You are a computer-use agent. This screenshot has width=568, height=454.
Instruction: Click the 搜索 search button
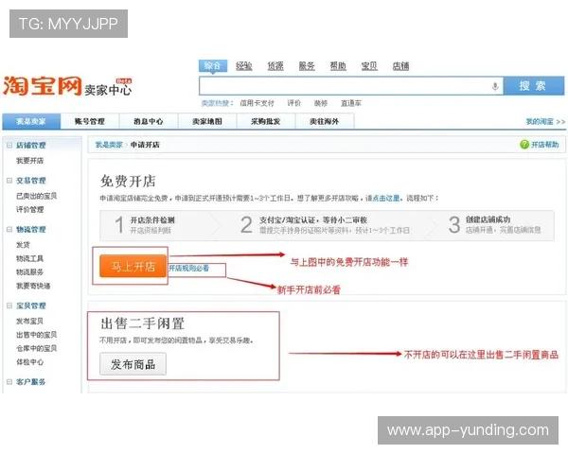[534, 86]
